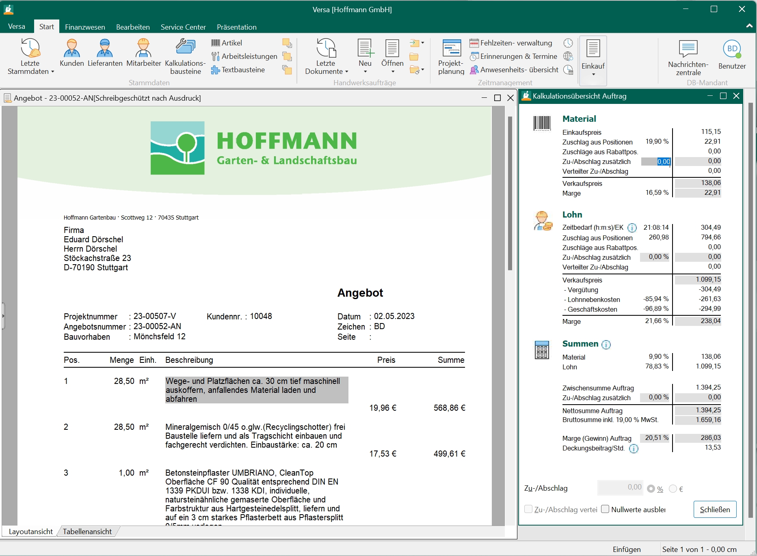The width and height of the screenshot is (757, 556).
Task: Click the info icon beside Summen
Action: [606, 345]
